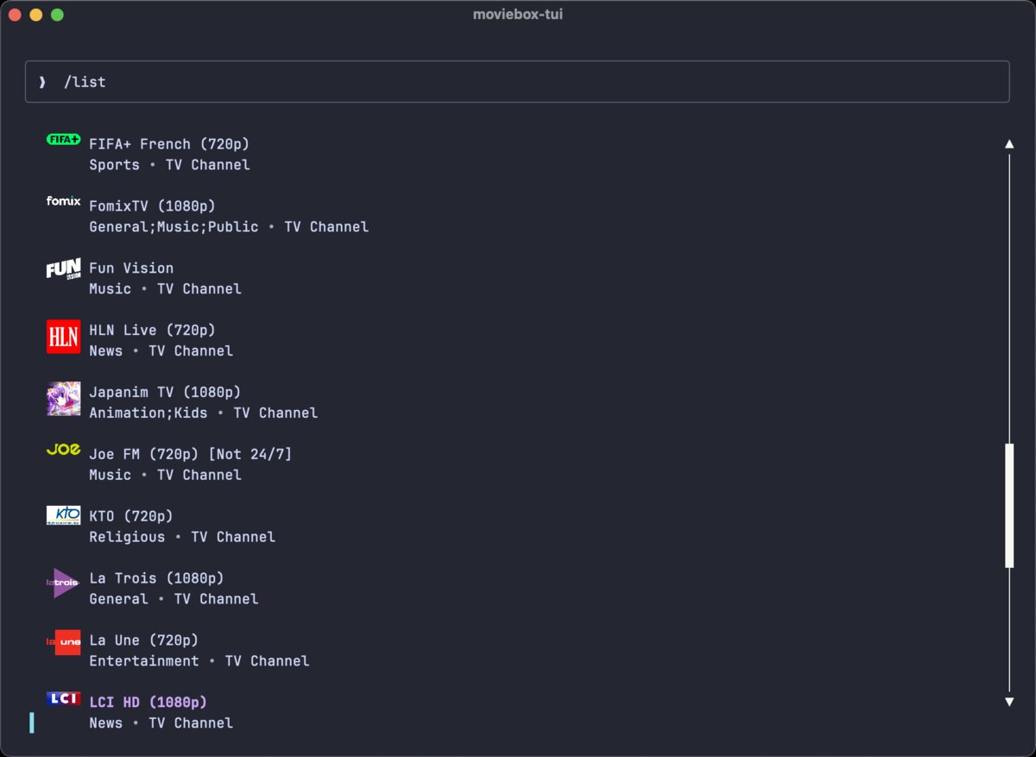This screenshot has height=757, width=1036.
Task: Click the scrollbar down arrow
Action: pyautogui.click(x=1009, y=703)
